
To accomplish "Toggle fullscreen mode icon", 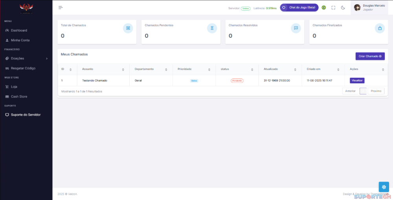I will 333,7.
